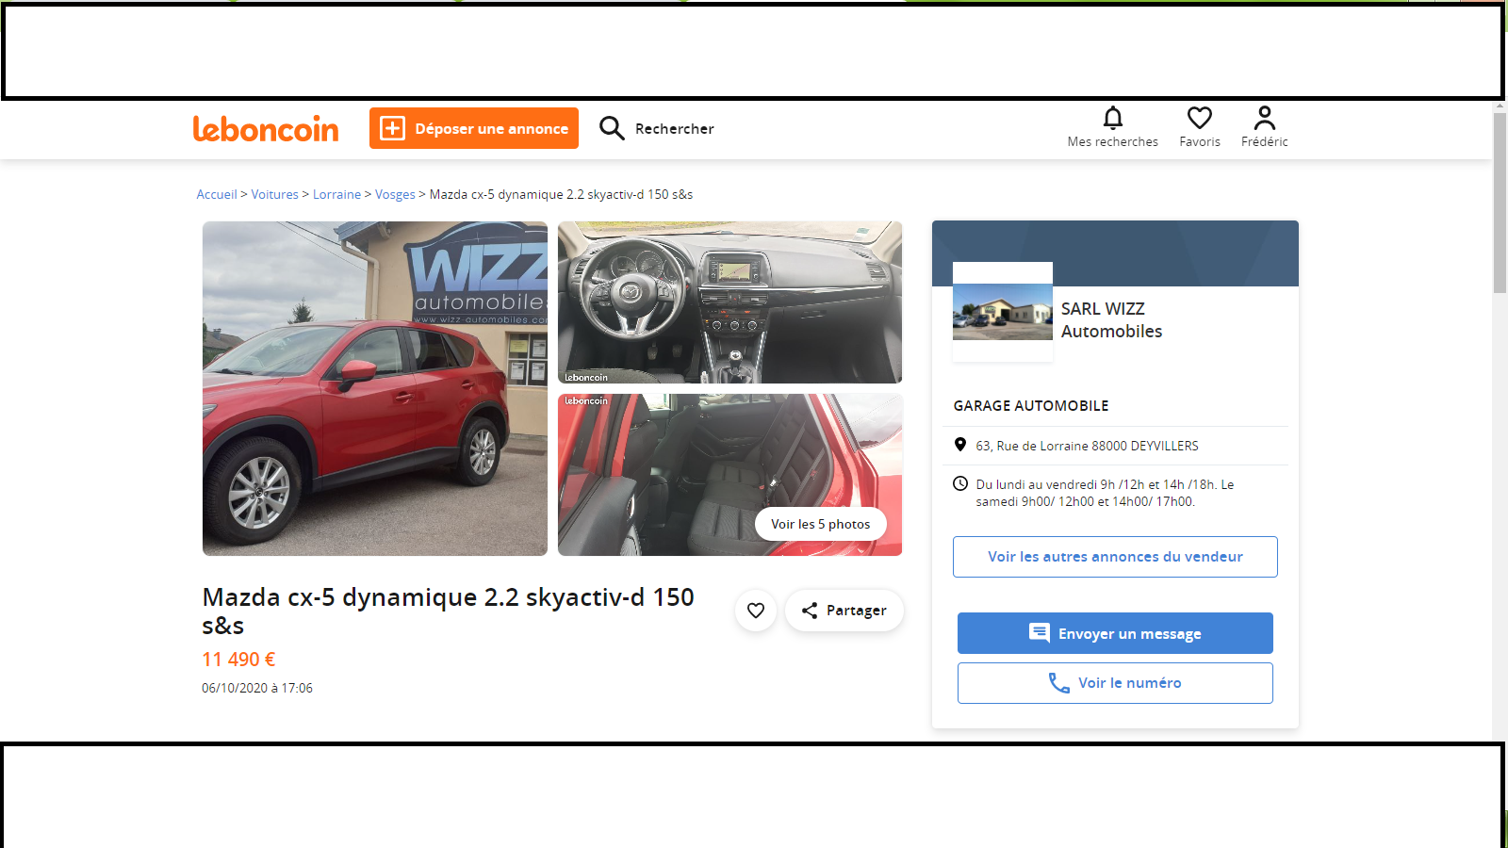Screen dimensions: 1508x848
Task: Open the leboncoin home logo
Action: pos(266,128)
